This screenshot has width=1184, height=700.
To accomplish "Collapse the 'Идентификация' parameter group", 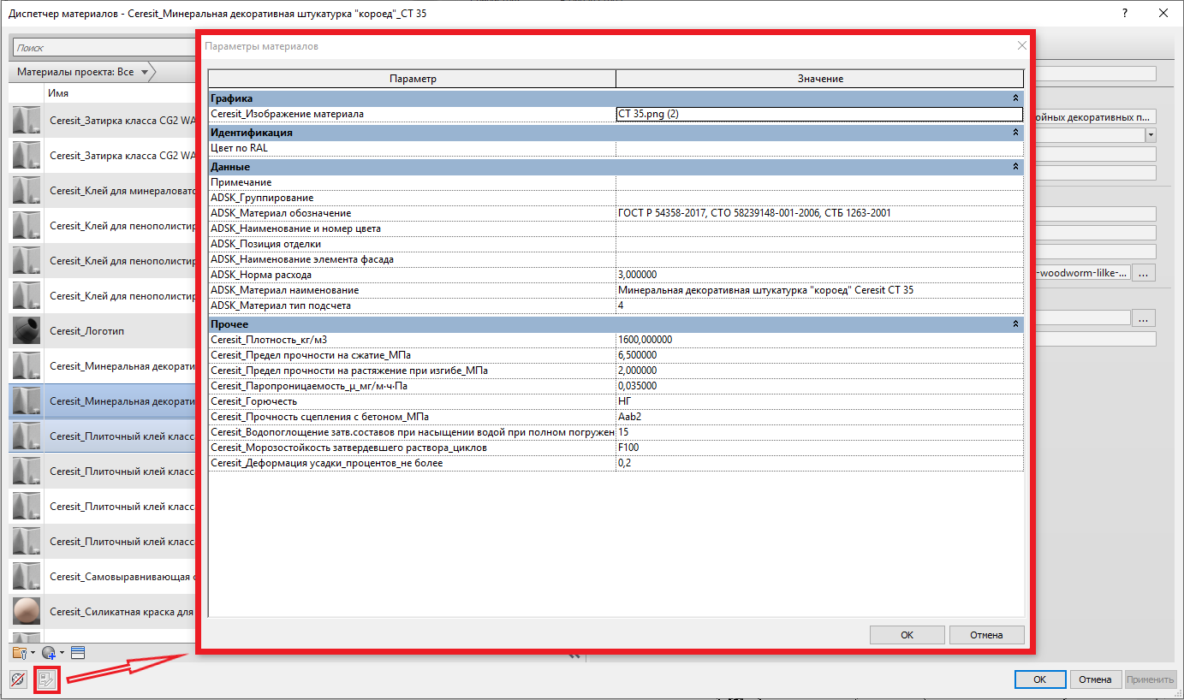I will coord(1016,133).
